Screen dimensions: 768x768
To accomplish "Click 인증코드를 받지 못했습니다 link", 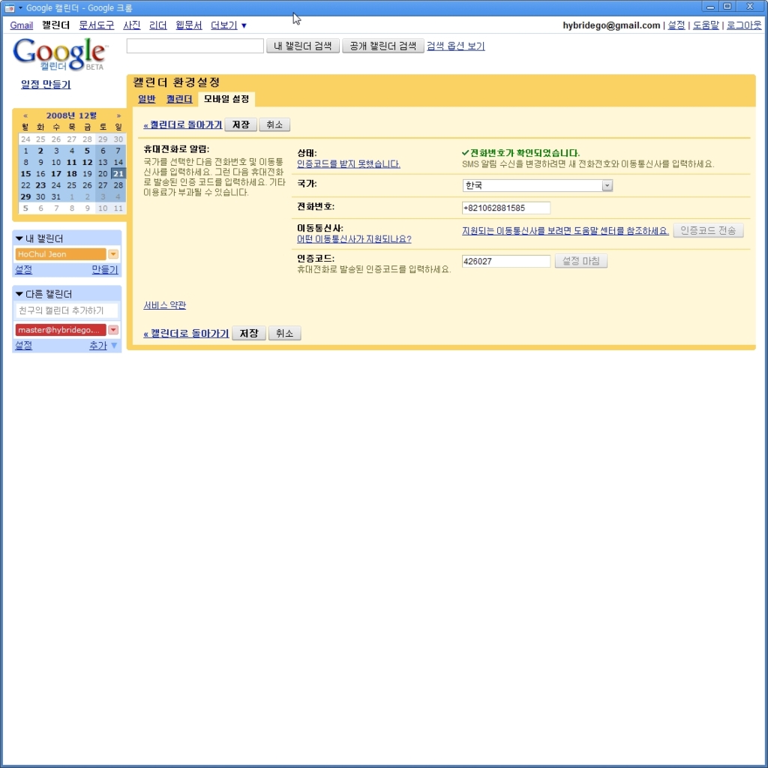I will (348, 164).
